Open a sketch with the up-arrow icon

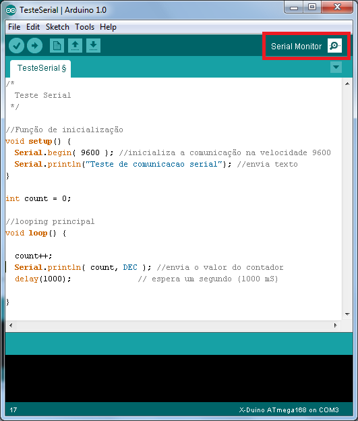pos(75,46)
